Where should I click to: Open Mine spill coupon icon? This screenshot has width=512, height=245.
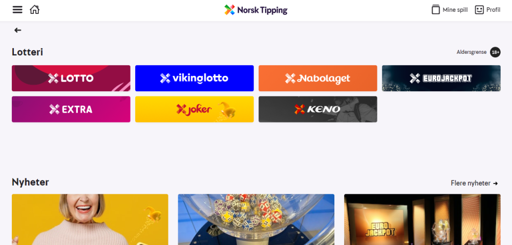[436, 9]
